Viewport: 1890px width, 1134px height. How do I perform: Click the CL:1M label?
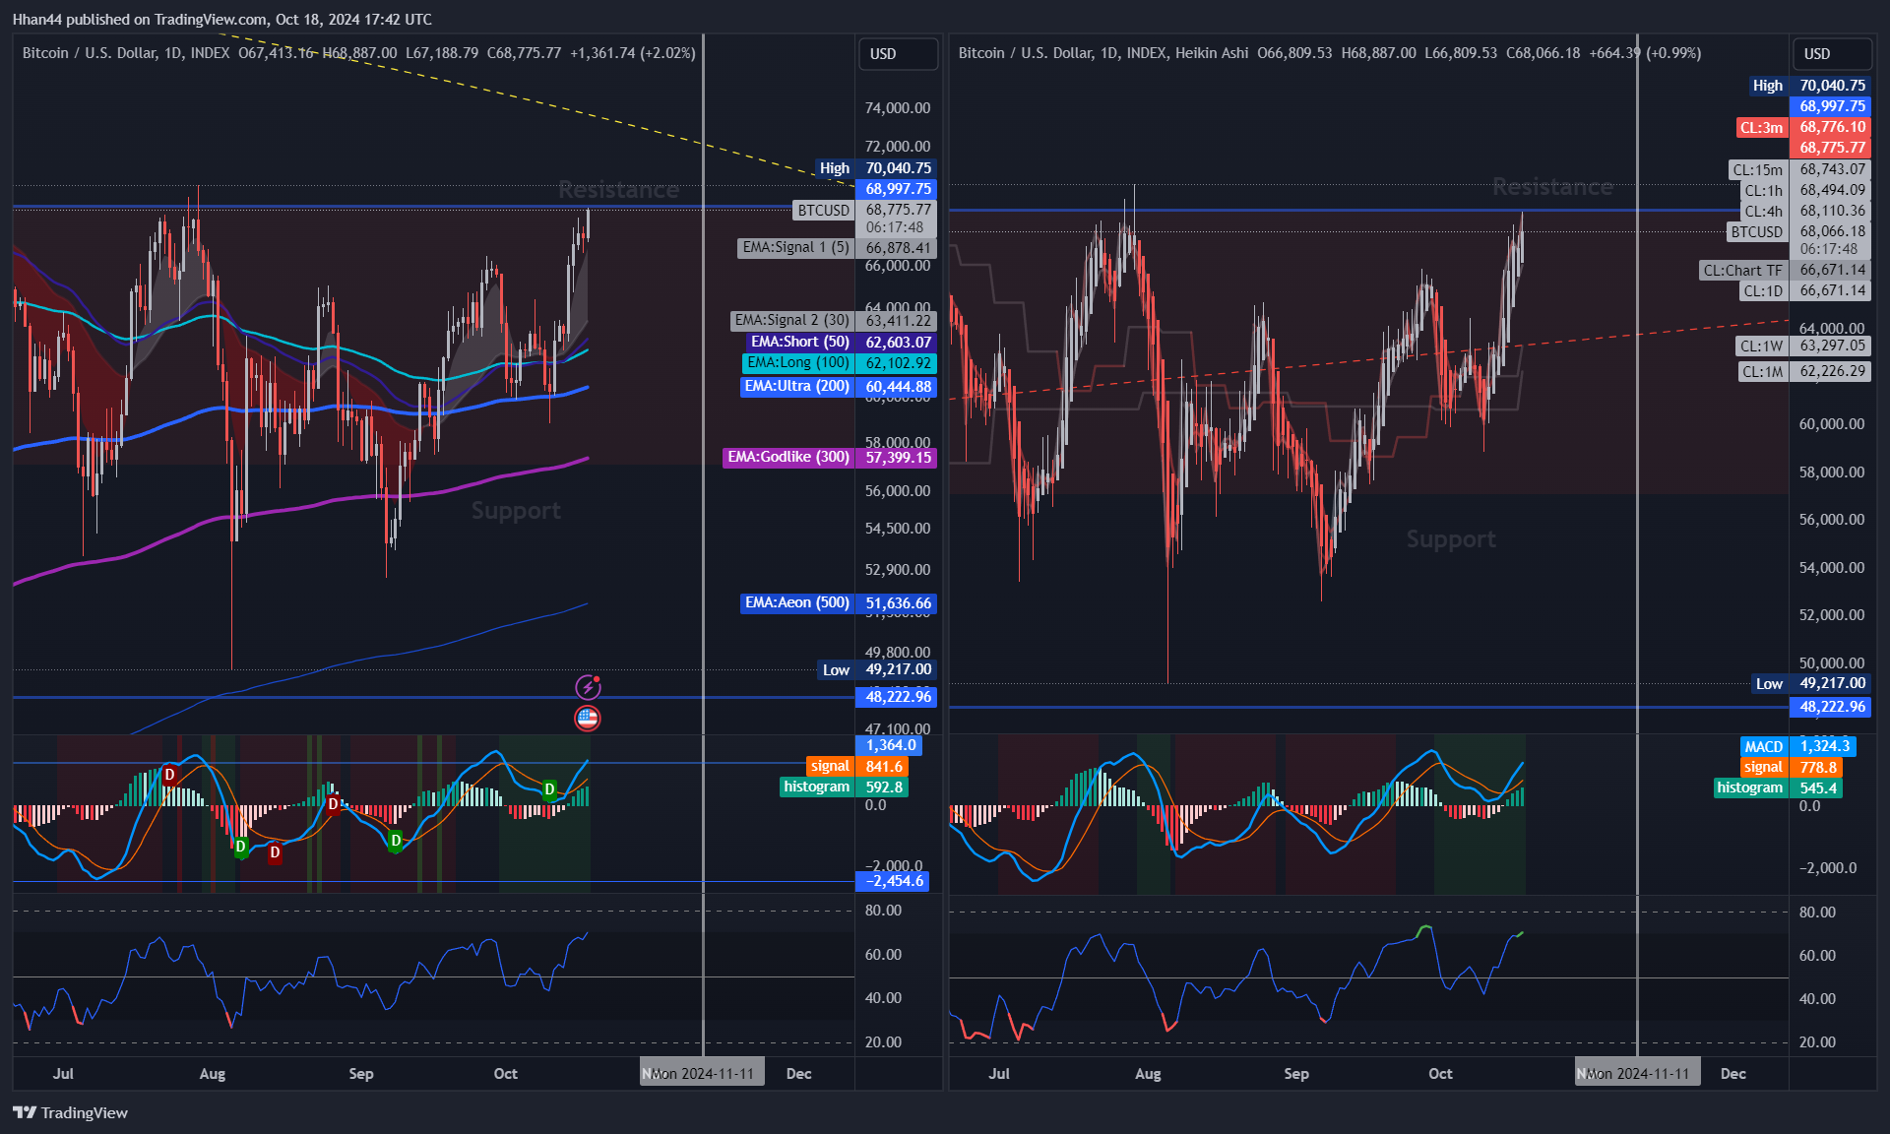tap(1804, 372)
